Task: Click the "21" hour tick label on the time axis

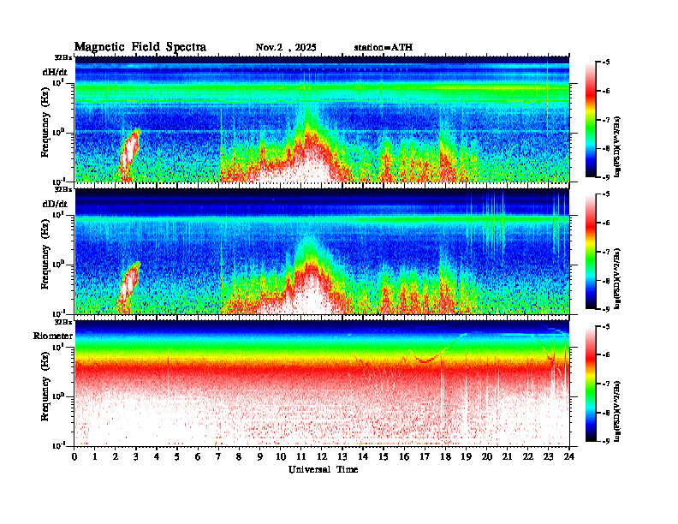Action: pyautogui.click(x=507, y=456)
